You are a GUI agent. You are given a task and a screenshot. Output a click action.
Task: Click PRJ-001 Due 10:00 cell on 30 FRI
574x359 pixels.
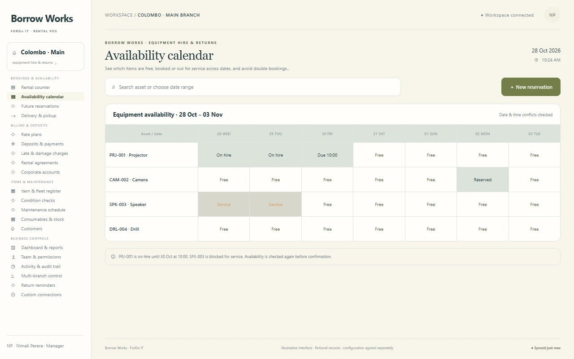[x=327, y=155]
